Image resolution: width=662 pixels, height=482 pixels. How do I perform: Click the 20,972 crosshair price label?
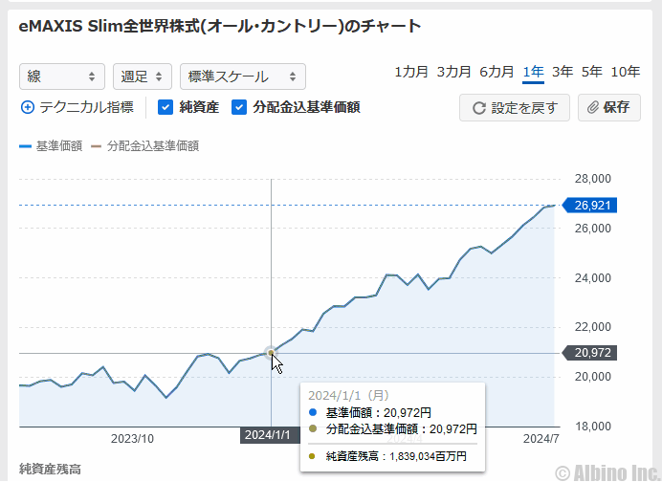[x=593, y=353]
